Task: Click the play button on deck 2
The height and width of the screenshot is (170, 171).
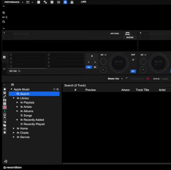Action: (x=143, y=70)
